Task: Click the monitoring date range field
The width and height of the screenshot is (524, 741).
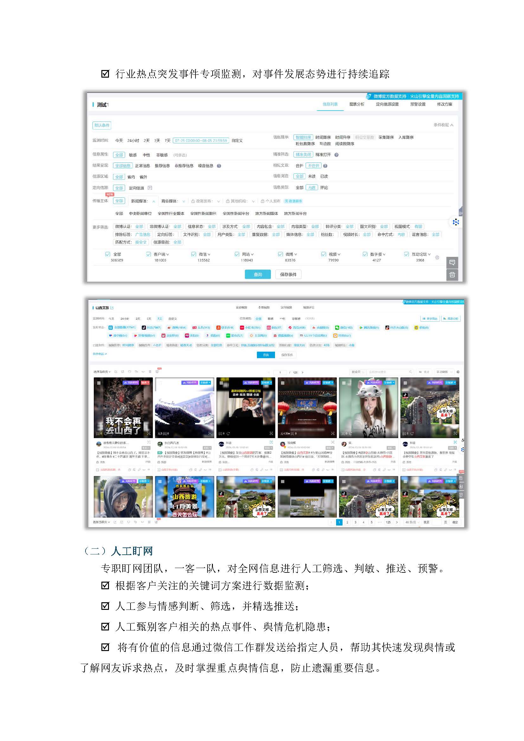Action: click(x=201, y=141)
